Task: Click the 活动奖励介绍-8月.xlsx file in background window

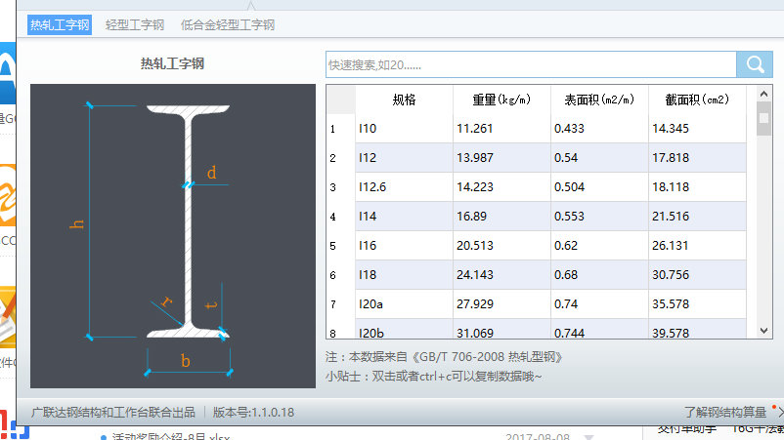Action: pos(171,436)
